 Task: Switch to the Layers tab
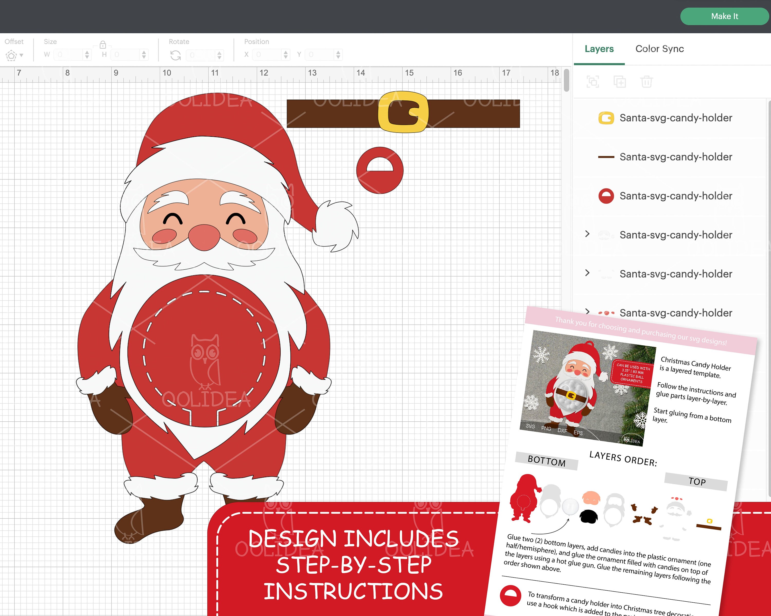click(599, 49)
